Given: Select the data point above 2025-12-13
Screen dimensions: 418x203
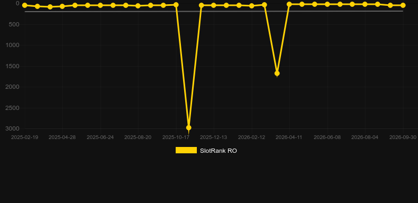Looking at the screenshot, I should pos(214,5).
